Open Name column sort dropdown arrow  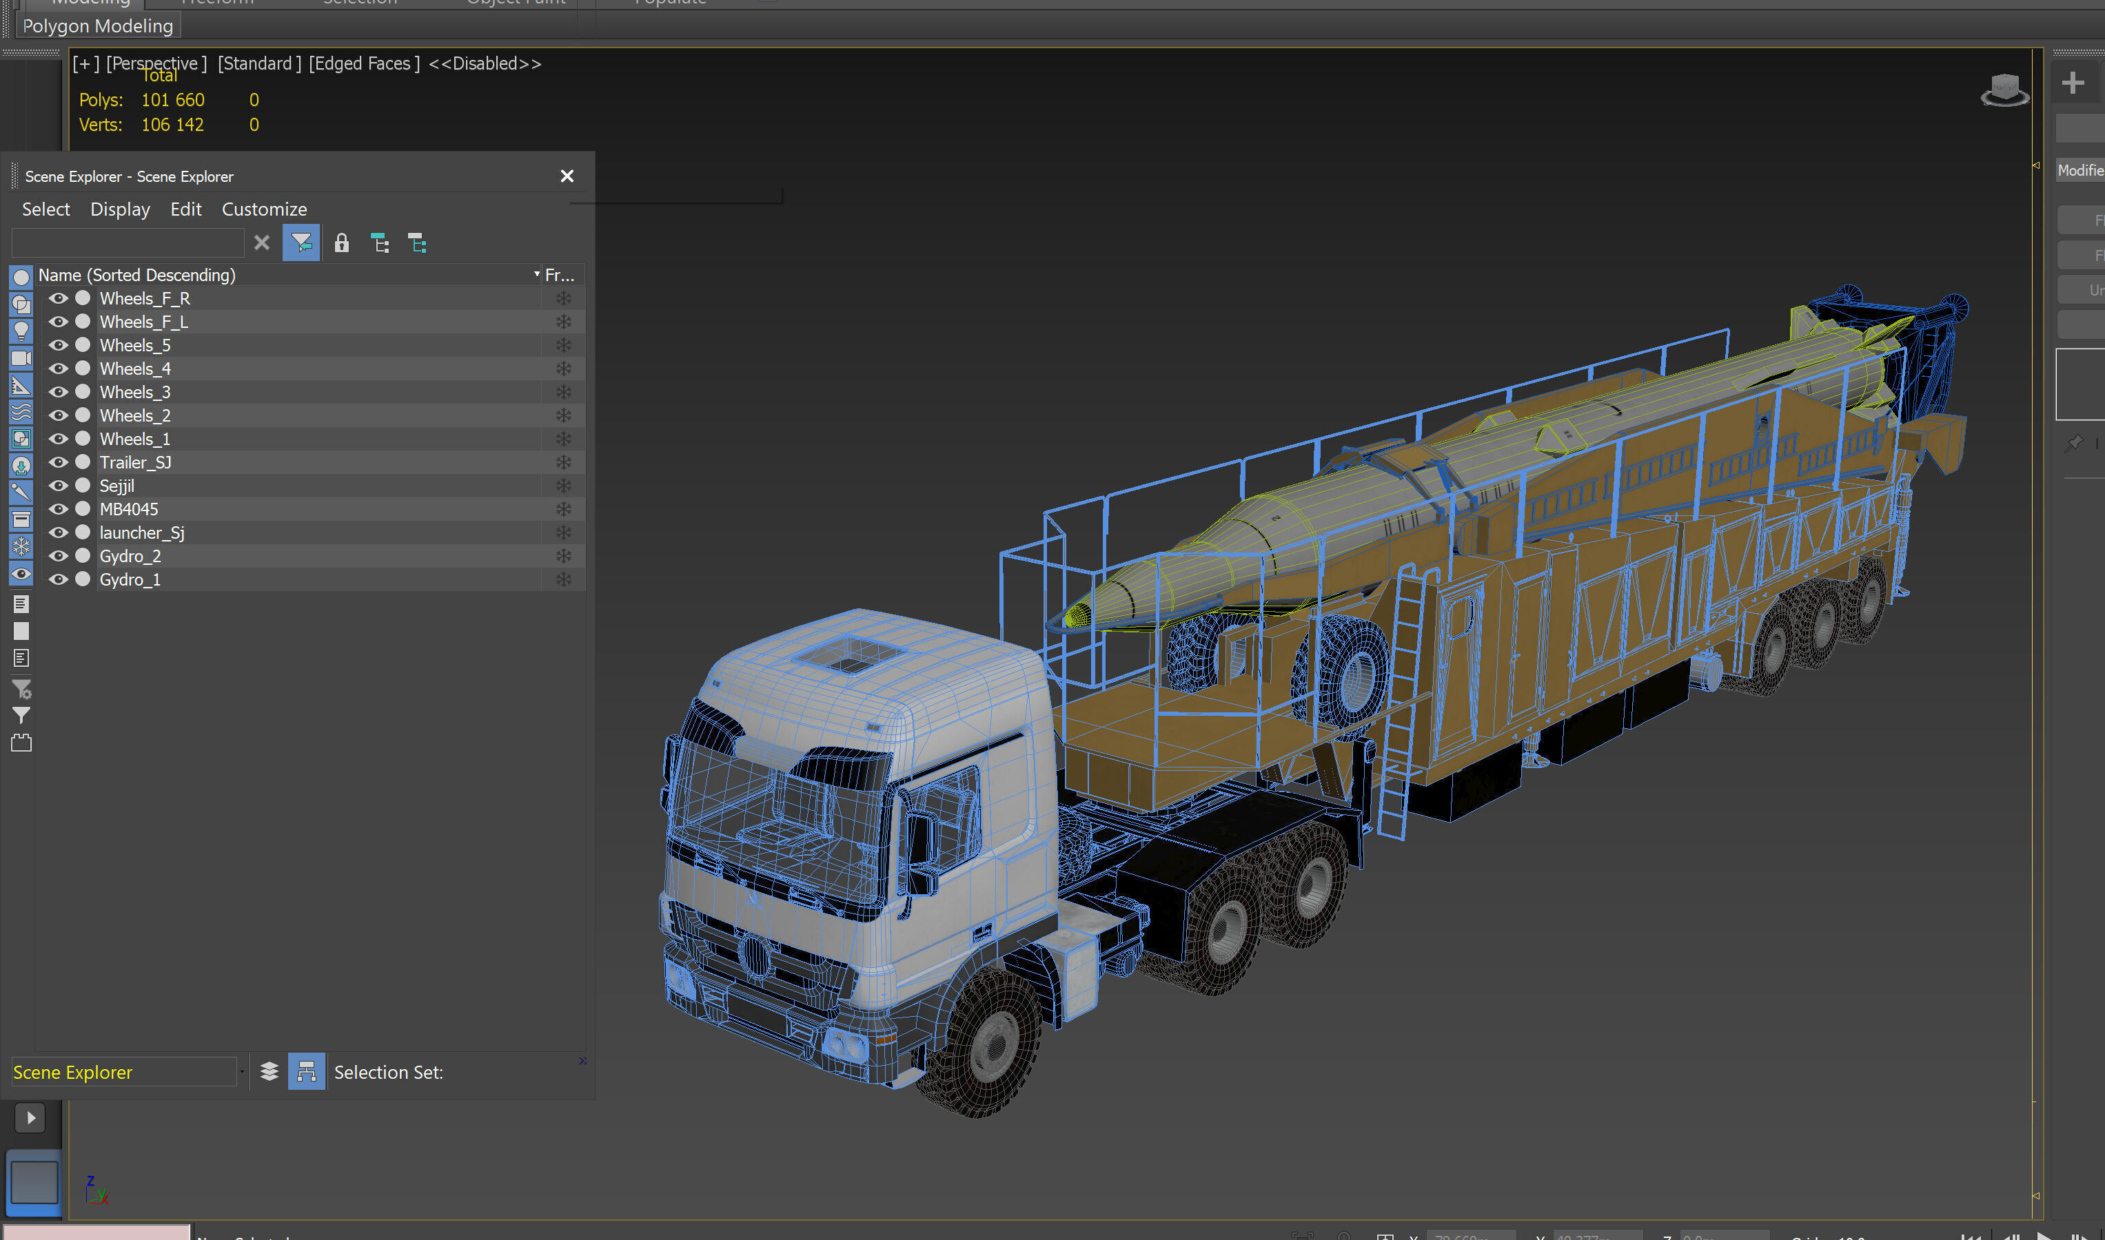[537, 274]
